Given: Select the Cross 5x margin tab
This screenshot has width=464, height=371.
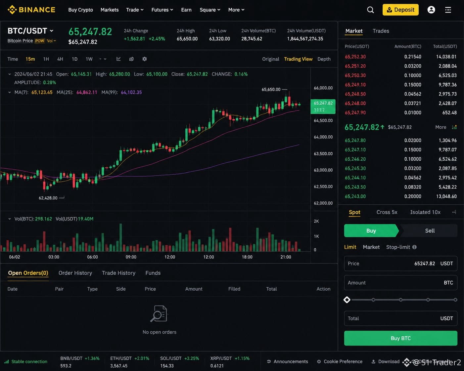Looking at the screenshot, I should [387, 212].
